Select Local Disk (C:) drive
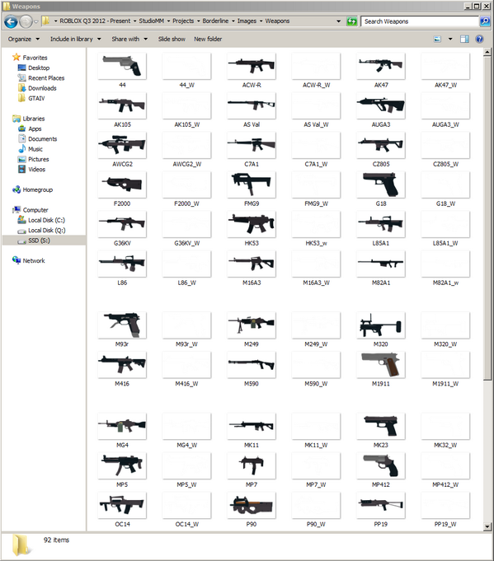Screen dimensions: 494x561 41,220
